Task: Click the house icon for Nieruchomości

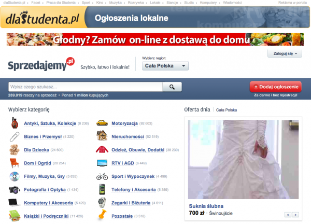Action: tap(102, 136)
